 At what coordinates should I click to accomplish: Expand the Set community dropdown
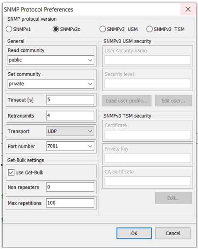[90, 84]
